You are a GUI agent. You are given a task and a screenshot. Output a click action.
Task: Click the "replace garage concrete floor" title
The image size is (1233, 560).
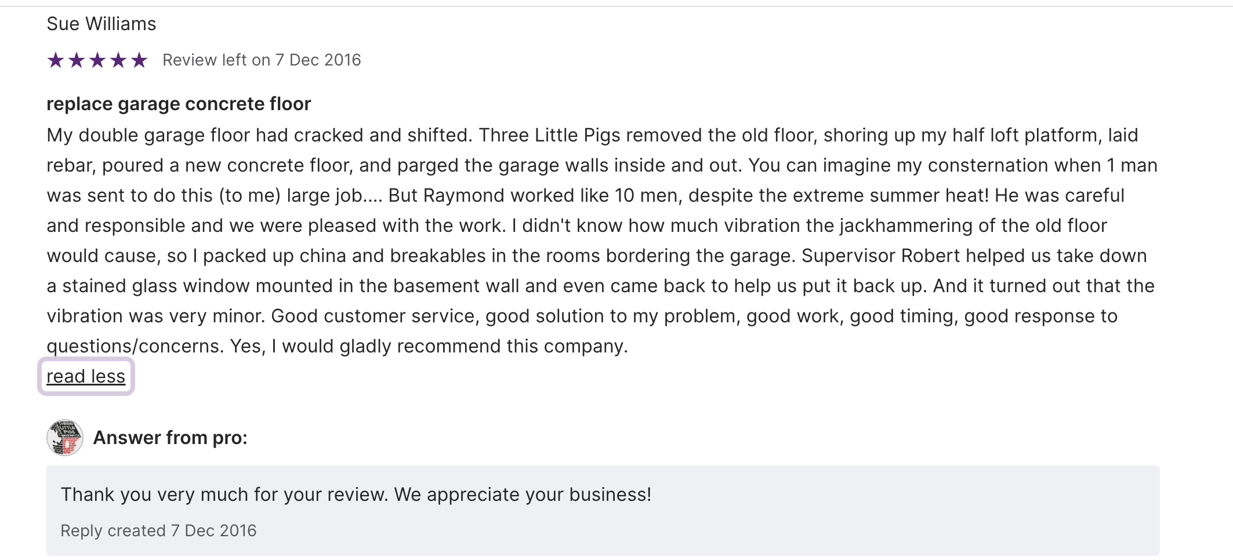(179, 104)
